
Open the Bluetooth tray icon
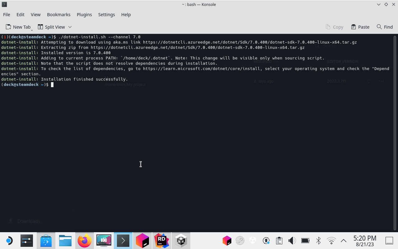coord(318,241)
